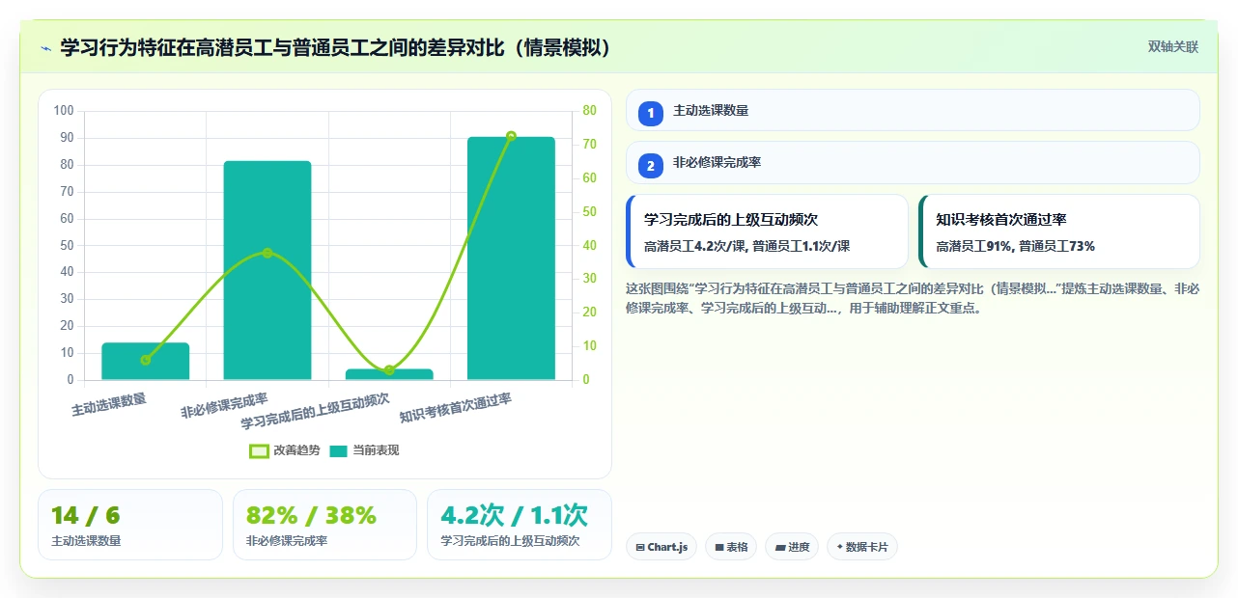The height and width of the screenshot is (598, 1238).
Task: Click the 进度 tag chip
Action: tap(792, 547)
